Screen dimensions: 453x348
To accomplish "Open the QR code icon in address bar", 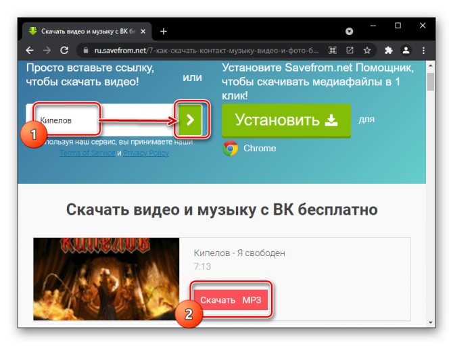I will pos(333,51).
